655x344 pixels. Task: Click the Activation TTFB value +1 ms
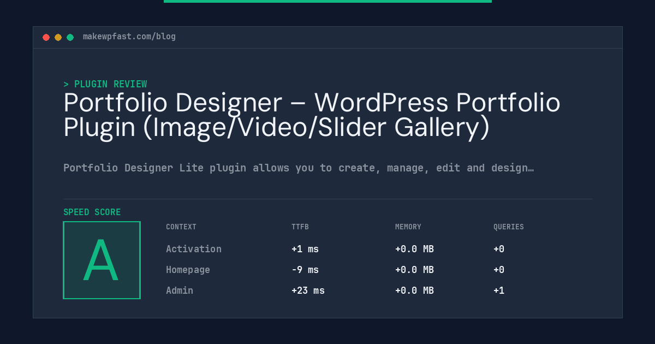[305, 249]
